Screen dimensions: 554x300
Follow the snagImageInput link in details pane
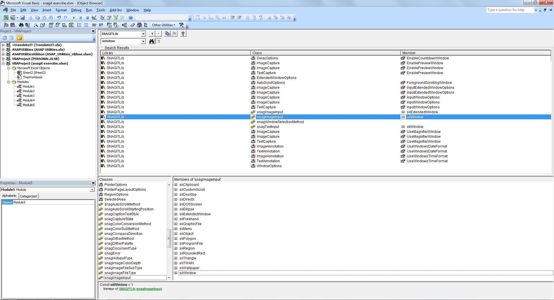(149, 289)
